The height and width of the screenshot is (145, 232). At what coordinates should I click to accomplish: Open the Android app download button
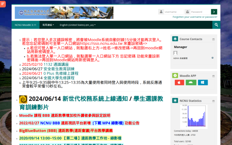pyautogui.click(x=191, y=82)
